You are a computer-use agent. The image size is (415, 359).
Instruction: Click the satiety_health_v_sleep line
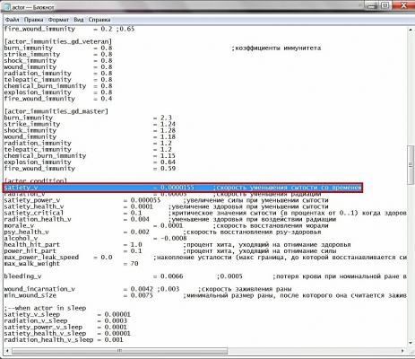pyautogui.click(x=67, y=333)
